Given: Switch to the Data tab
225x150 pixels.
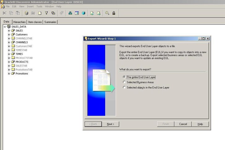Looking at the screenshot, I should coord(6,22).
